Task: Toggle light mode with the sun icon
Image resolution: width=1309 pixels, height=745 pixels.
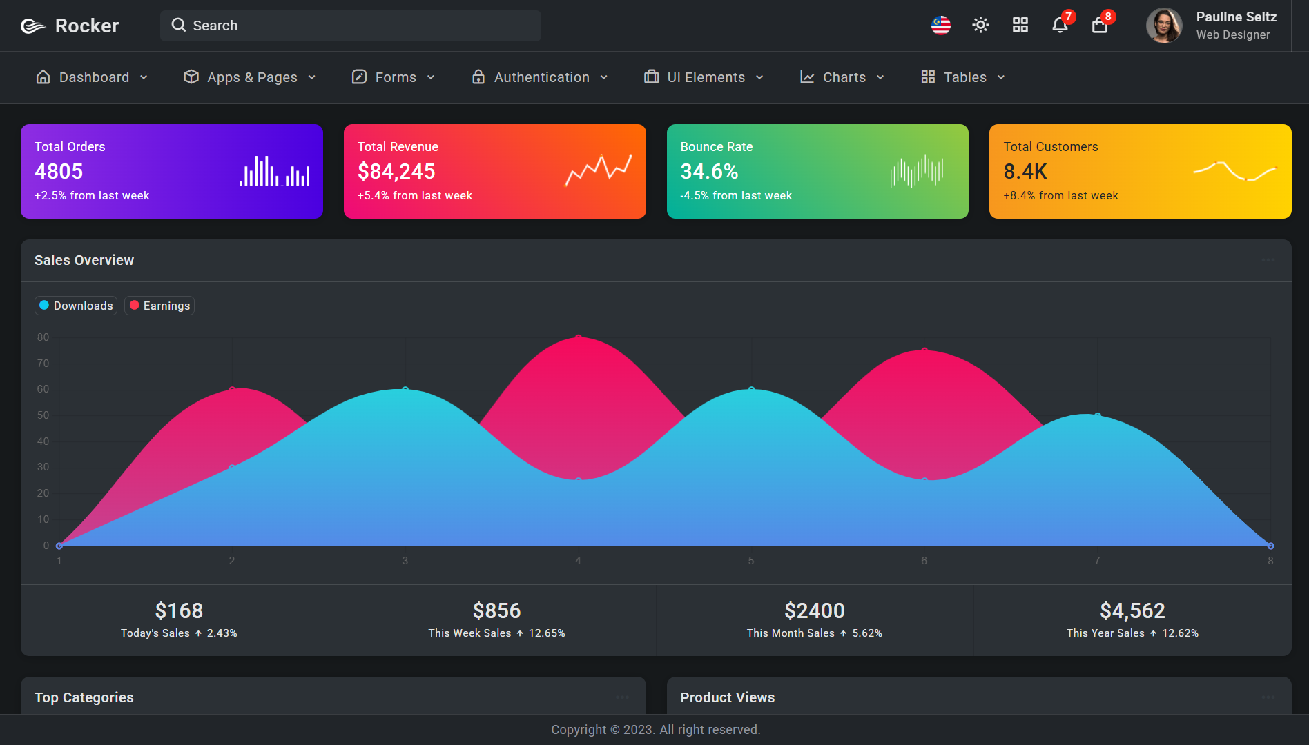Action: (980, 25)
